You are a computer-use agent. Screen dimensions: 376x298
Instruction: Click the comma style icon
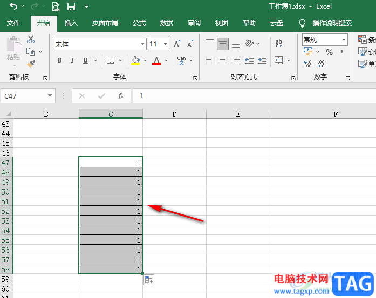tap(341, 52)
